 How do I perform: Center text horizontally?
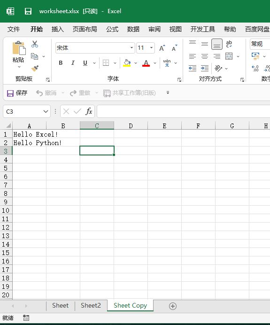point(205,56)
